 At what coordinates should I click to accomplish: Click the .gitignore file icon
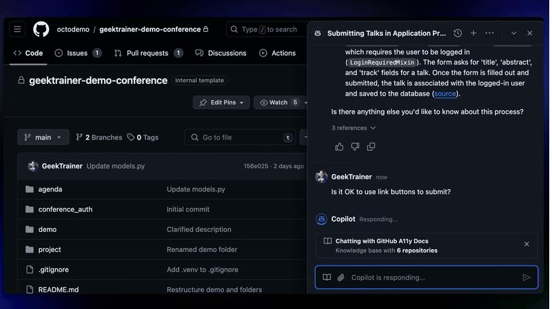tap(30, 270)
